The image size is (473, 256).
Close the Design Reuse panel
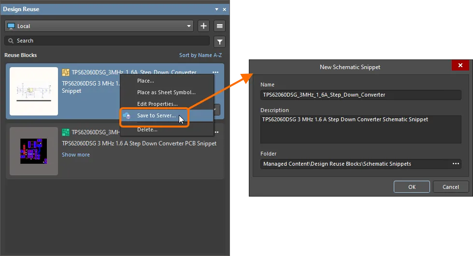tap(225, 9)
